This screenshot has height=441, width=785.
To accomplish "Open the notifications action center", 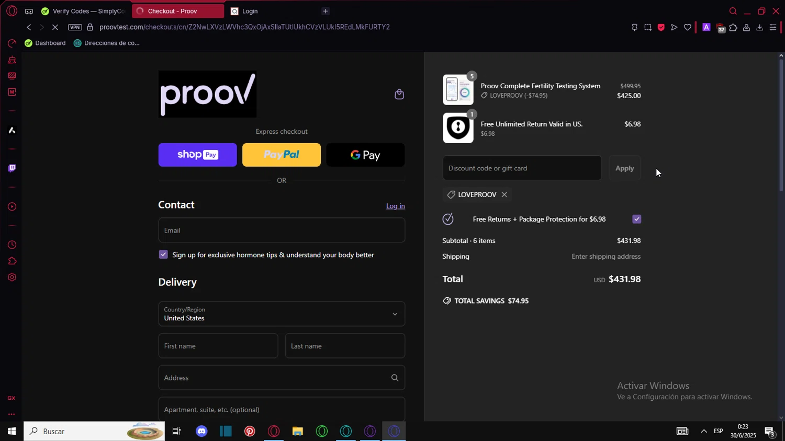I will click(x=770, y=431).
